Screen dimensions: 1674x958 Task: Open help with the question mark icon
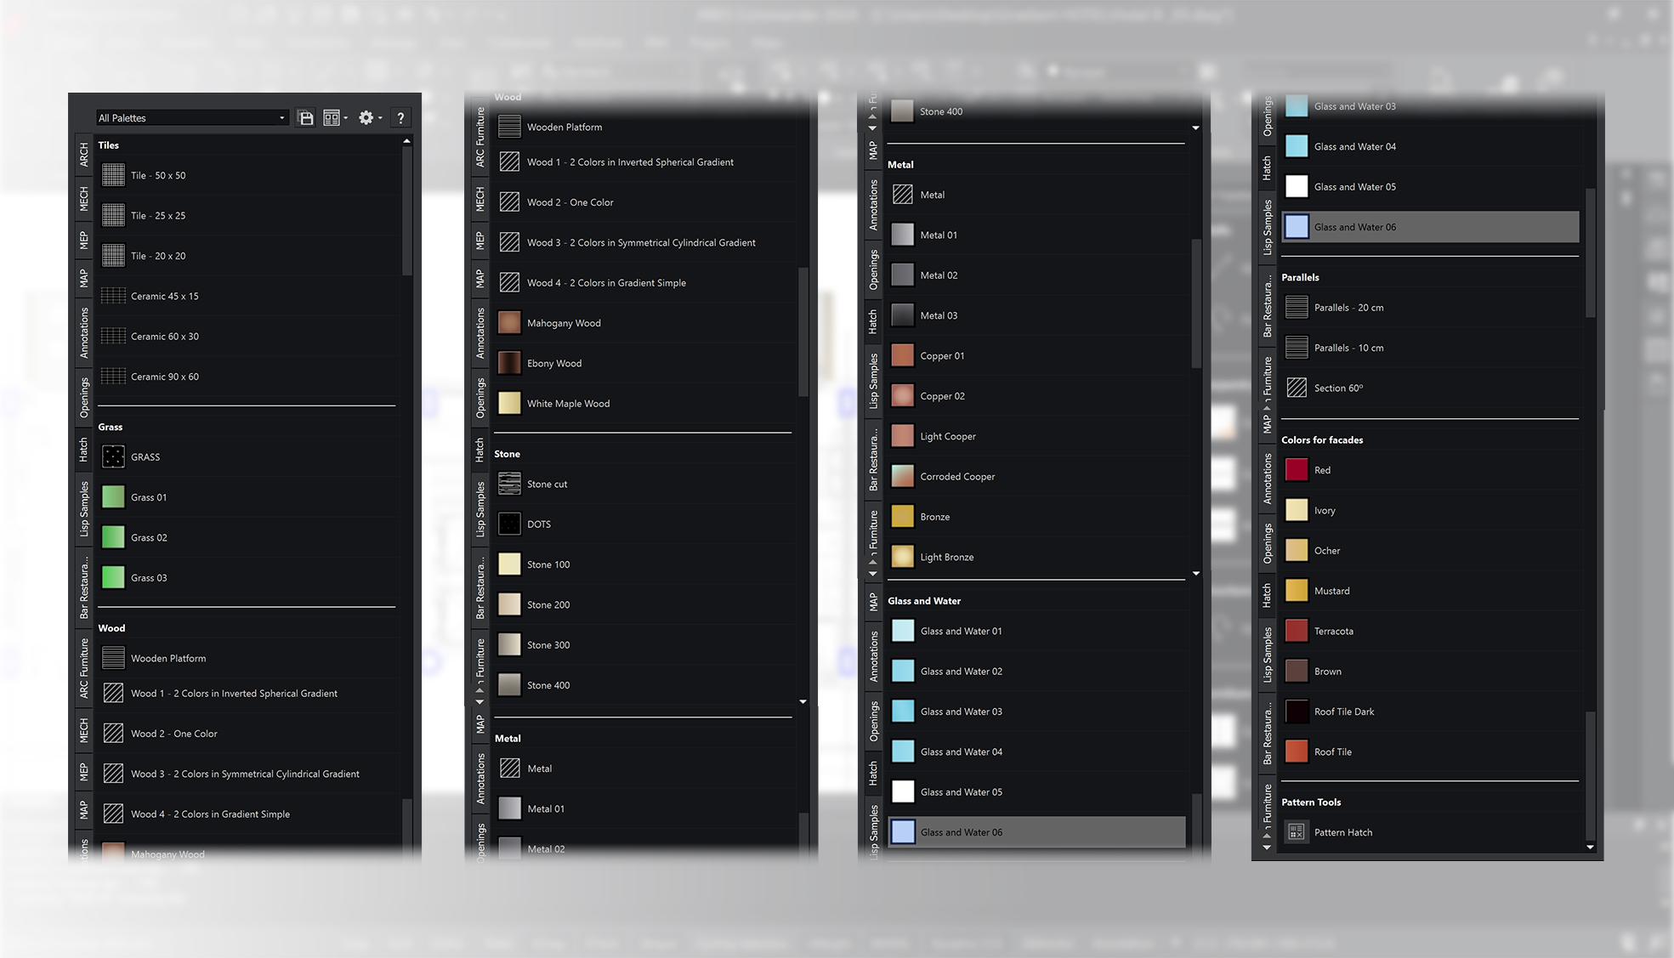click(400, 118)
